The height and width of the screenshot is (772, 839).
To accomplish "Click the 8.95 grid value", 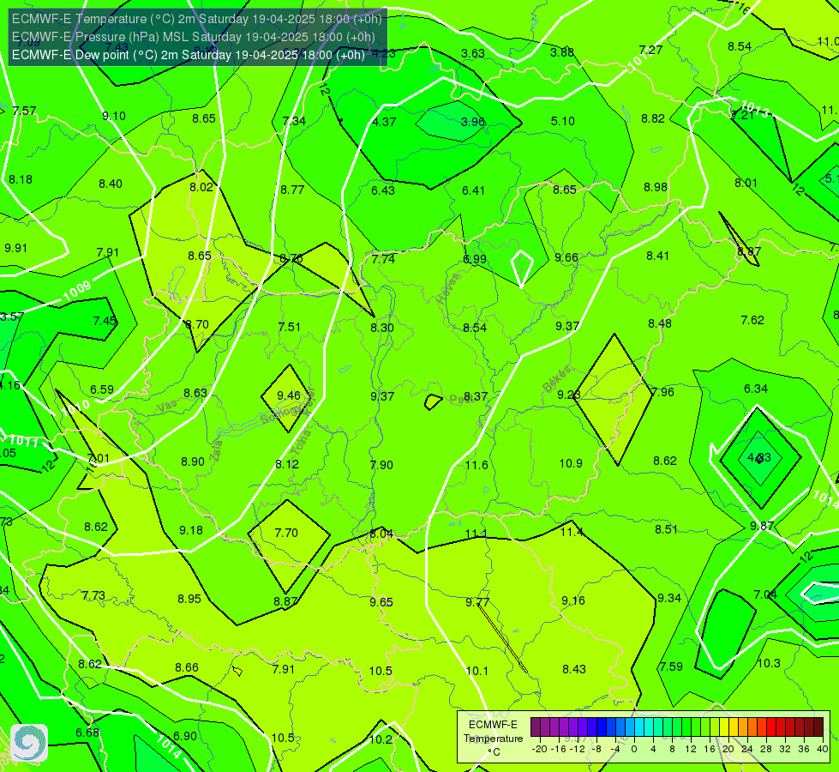I will [189, 599].
